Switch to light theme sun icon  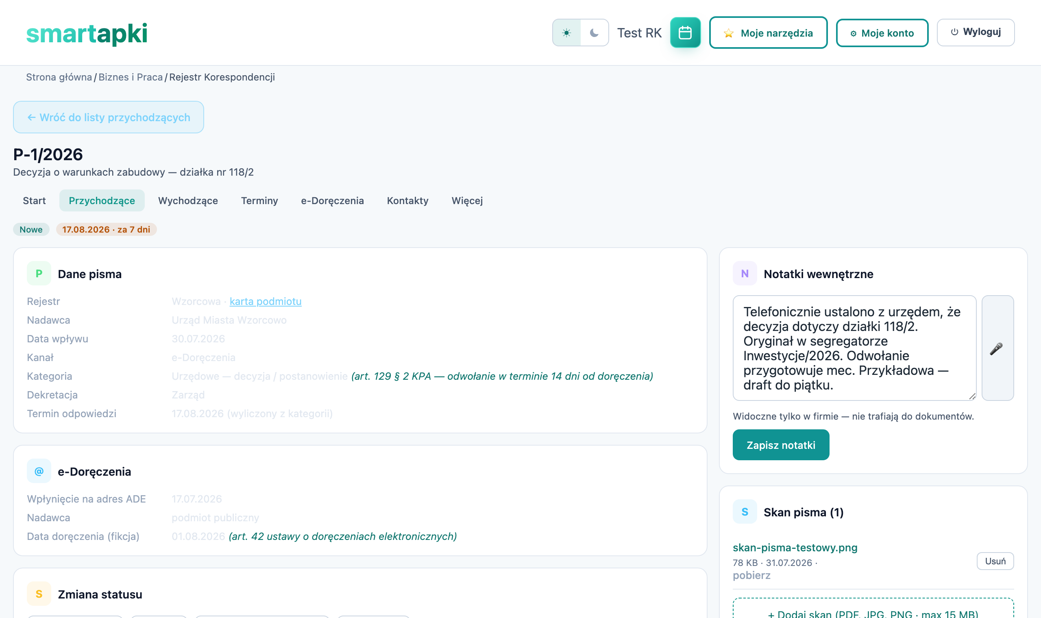pyautogui.click(x=566, y=33)
